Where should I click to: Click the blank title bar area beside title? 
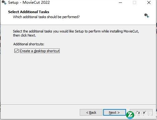coord(84,2)
